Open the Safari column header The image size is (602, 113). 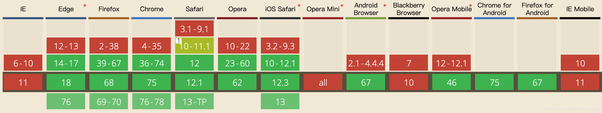194,9
